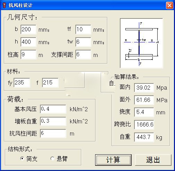This screenshot has width=175, height=171.
Task: Click the 验算结果 group label
Action: pyautogui.click(x=126, y=77)
